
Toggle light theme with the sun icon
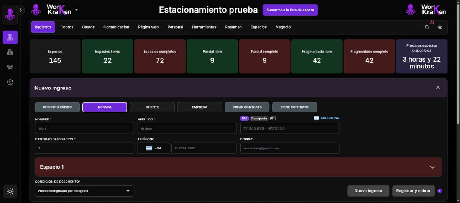pos(10,192)
